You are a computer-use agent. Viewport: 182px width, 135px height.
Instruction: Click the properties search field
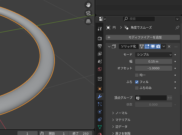point(139,19)
